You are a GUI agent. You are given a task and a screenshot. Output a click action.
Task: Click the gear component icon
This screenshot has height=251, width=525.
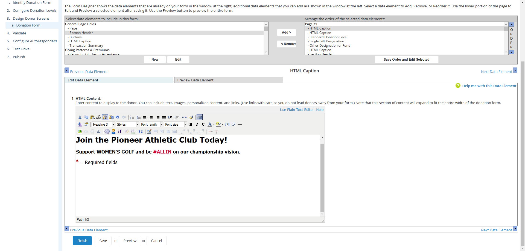pyautogui.click(x=107, y=131)
